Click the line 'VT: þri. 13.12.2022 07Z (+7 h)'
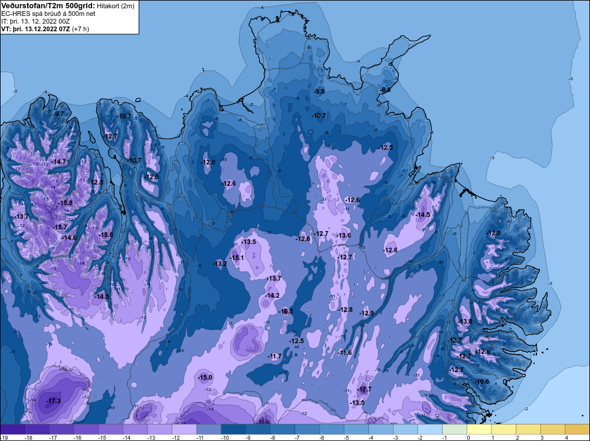Image resolution: width=590 pixels, height=441 pixels. [x=45, y=29]
